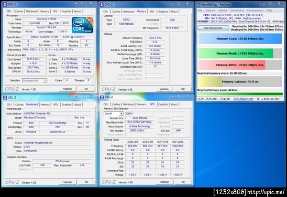Open Memory tab in the Mainboard CPU-Z window

(45, 104)
